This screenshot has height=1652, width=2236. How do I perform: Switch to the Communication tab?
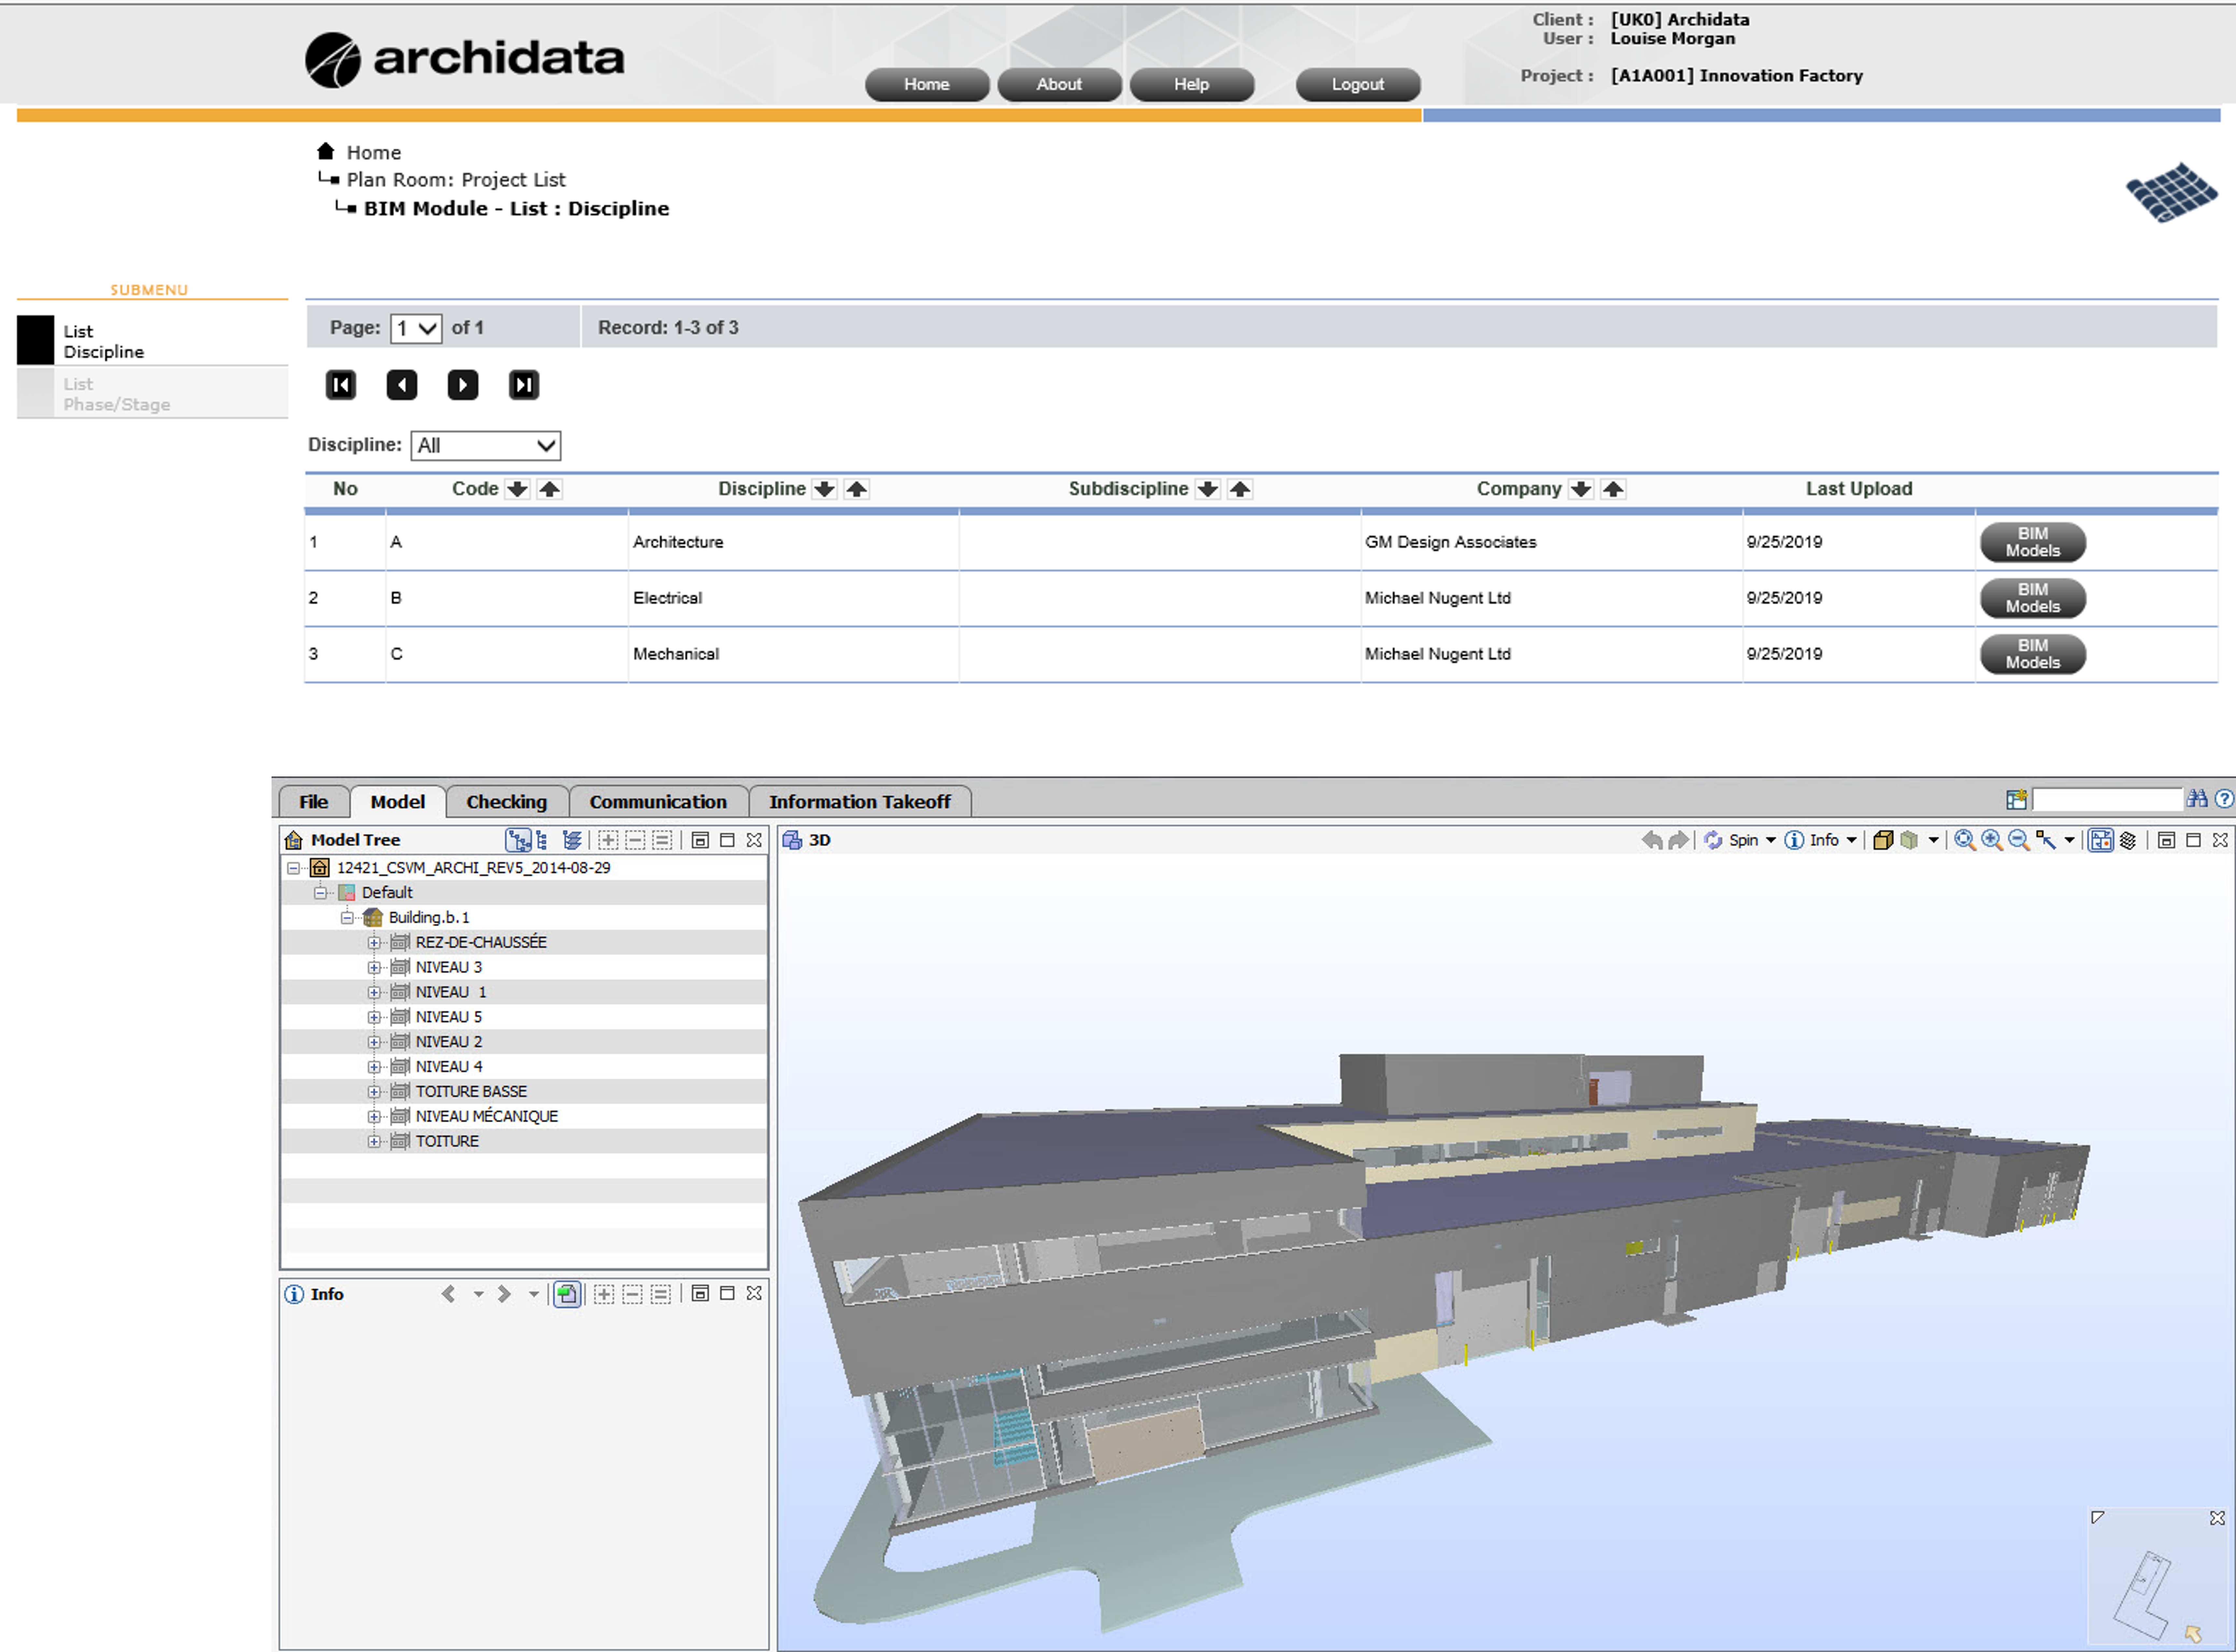[x=658, y=802]
